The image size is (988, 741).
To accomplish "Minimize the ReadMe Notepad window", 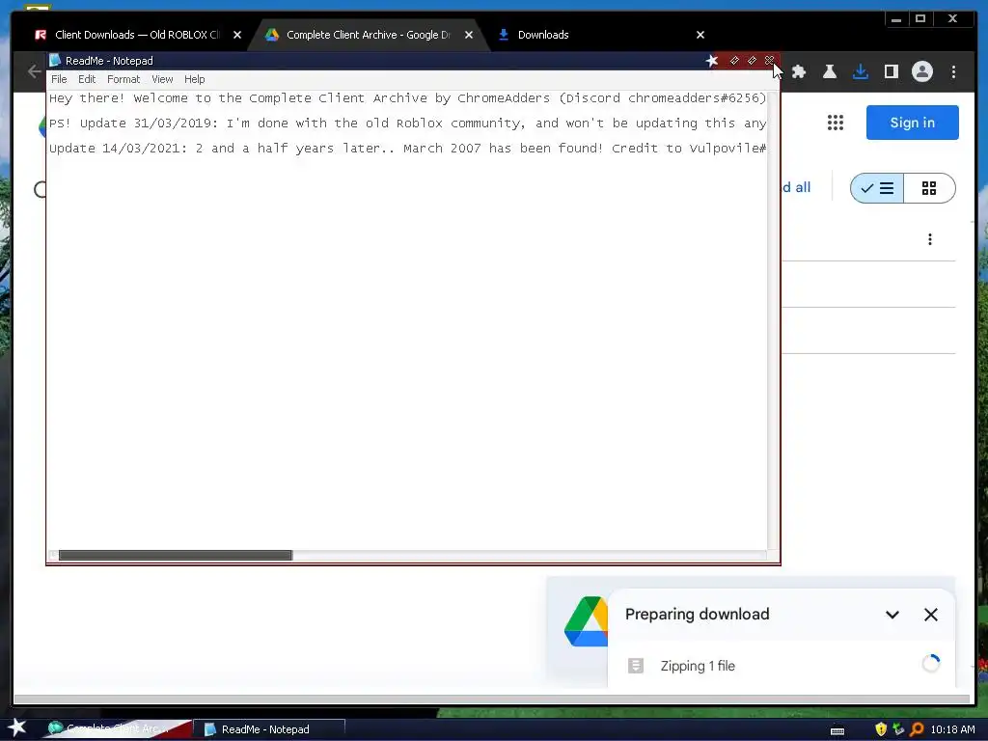I will pos(733,61).
